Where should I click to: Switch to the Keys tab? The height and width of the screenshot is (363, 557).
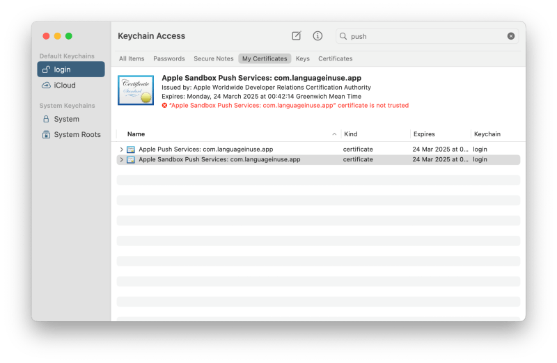[x=303, y=58]
